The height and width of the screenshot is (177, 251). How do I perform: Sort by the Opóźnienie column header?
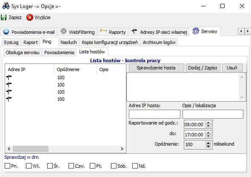[x=76, y=69]
